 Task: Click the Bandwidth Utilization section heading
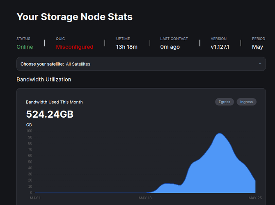[44, 79]
